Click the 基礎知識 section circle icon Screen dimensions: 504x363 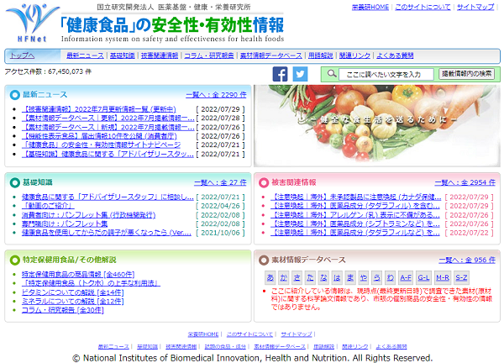click(x=15, y=182)
